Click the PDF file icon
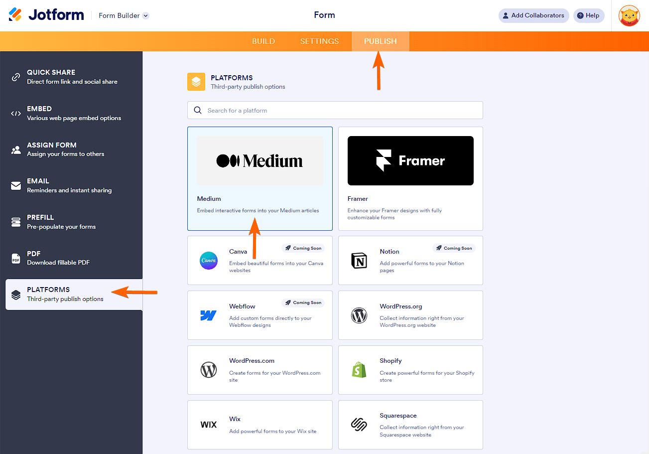649x454 pixels. point(16,259)
